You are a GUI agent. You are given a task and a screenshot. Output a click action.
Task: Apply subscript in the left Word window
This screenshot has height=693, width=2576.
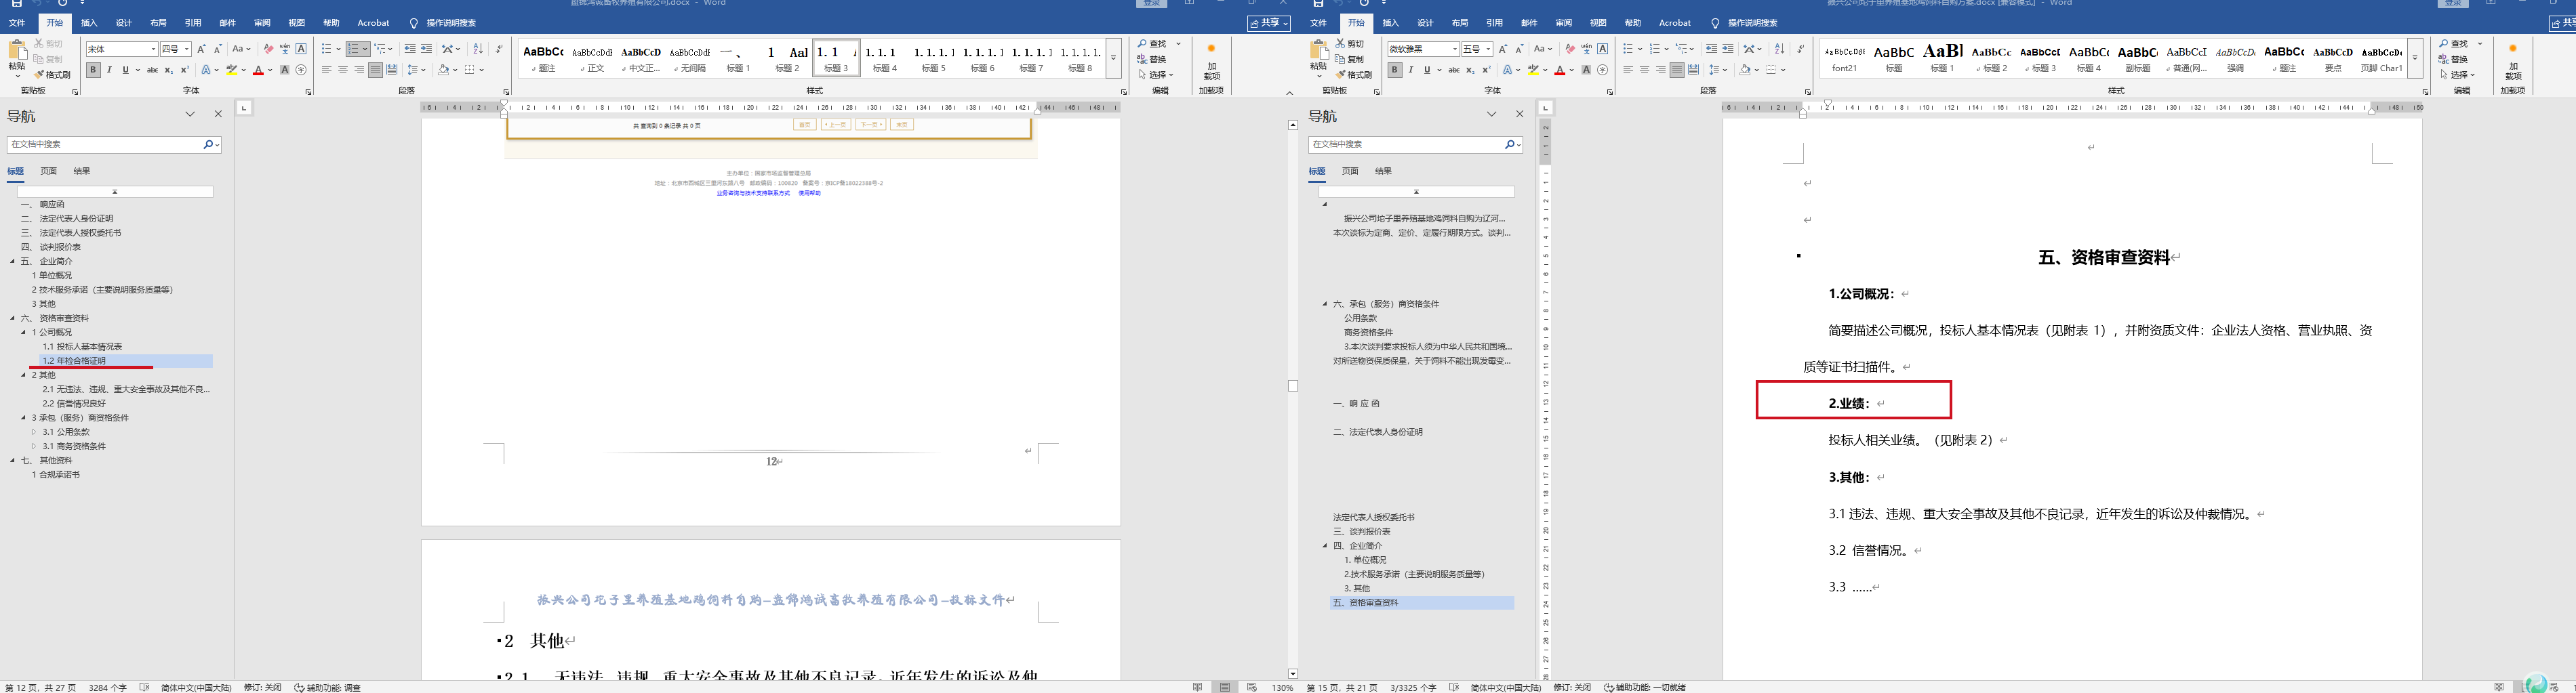tap(168, 70)
